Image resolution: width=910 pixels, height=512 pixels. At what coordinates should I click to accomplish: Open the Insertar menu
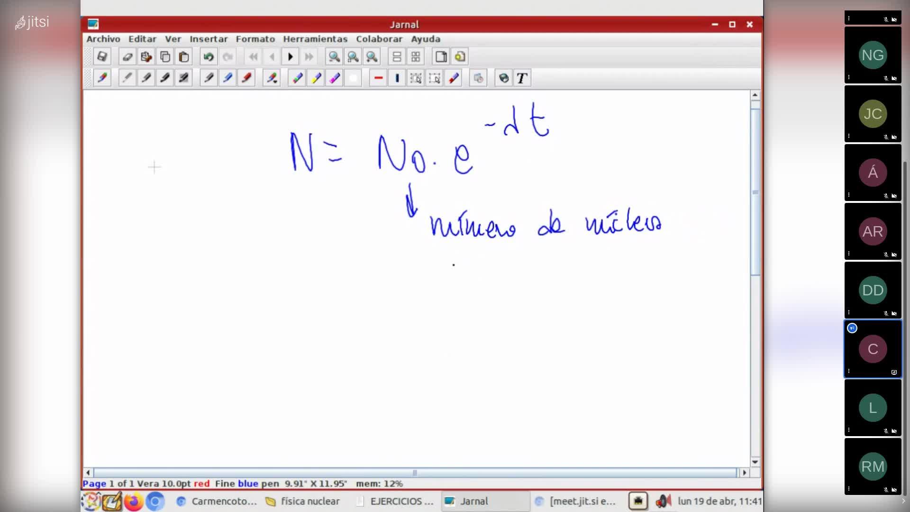209,39
